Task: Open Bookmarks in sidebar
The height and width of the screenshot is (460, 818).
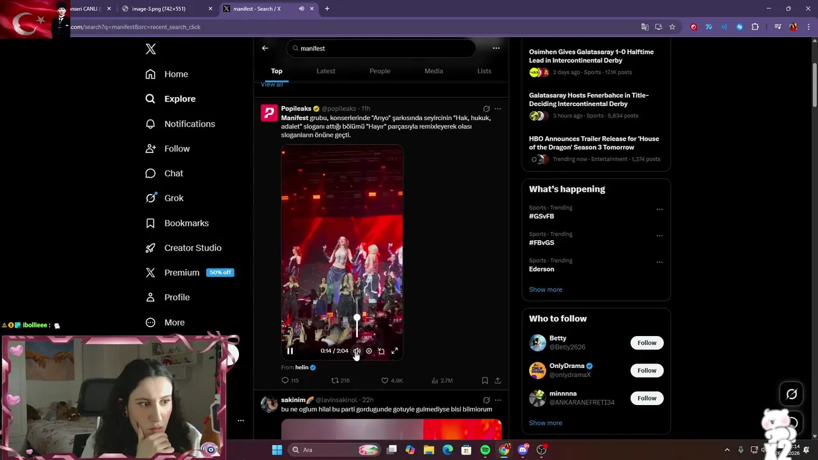Action: 177,223
